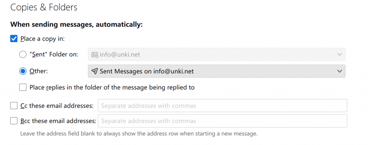Click into the Cc addresses text field

point(222,106)
